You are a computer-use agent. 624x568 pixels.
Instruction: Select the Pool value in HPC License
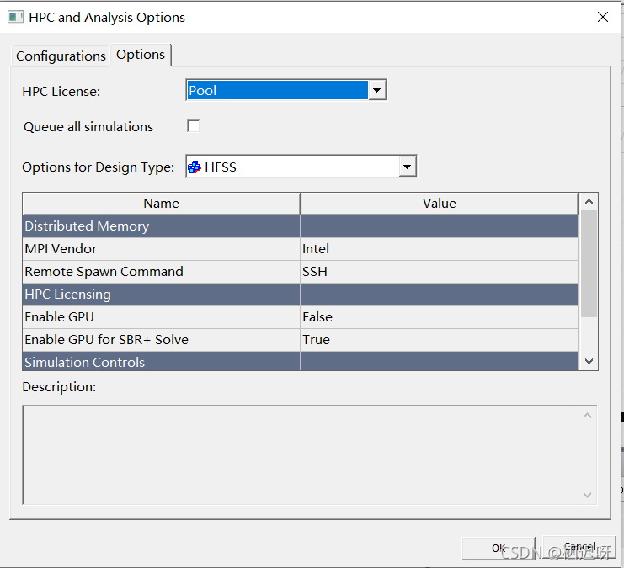click(276, 90)
